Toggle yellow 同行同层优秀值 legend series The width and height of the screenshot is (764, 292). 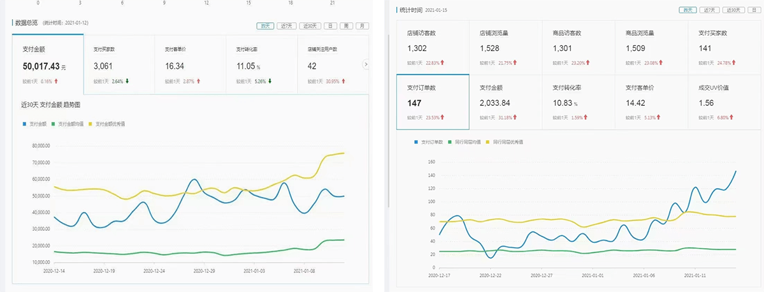pyautogui.click(x=488, y=141)
